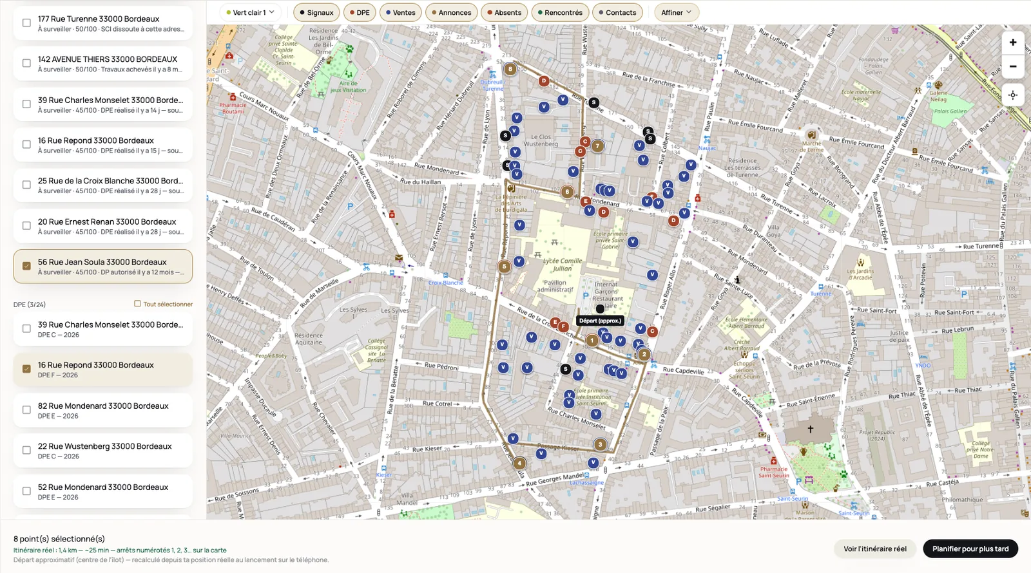Select route stop number 8 marker
1031x573 pixels.
(510, 69)
